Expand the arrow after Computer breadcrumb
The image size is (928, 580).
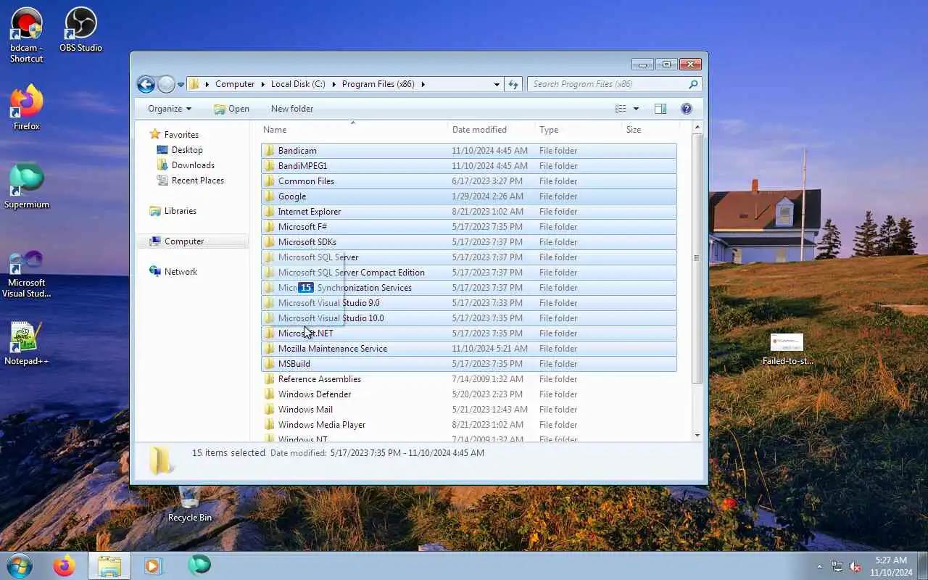pos(262,84)
